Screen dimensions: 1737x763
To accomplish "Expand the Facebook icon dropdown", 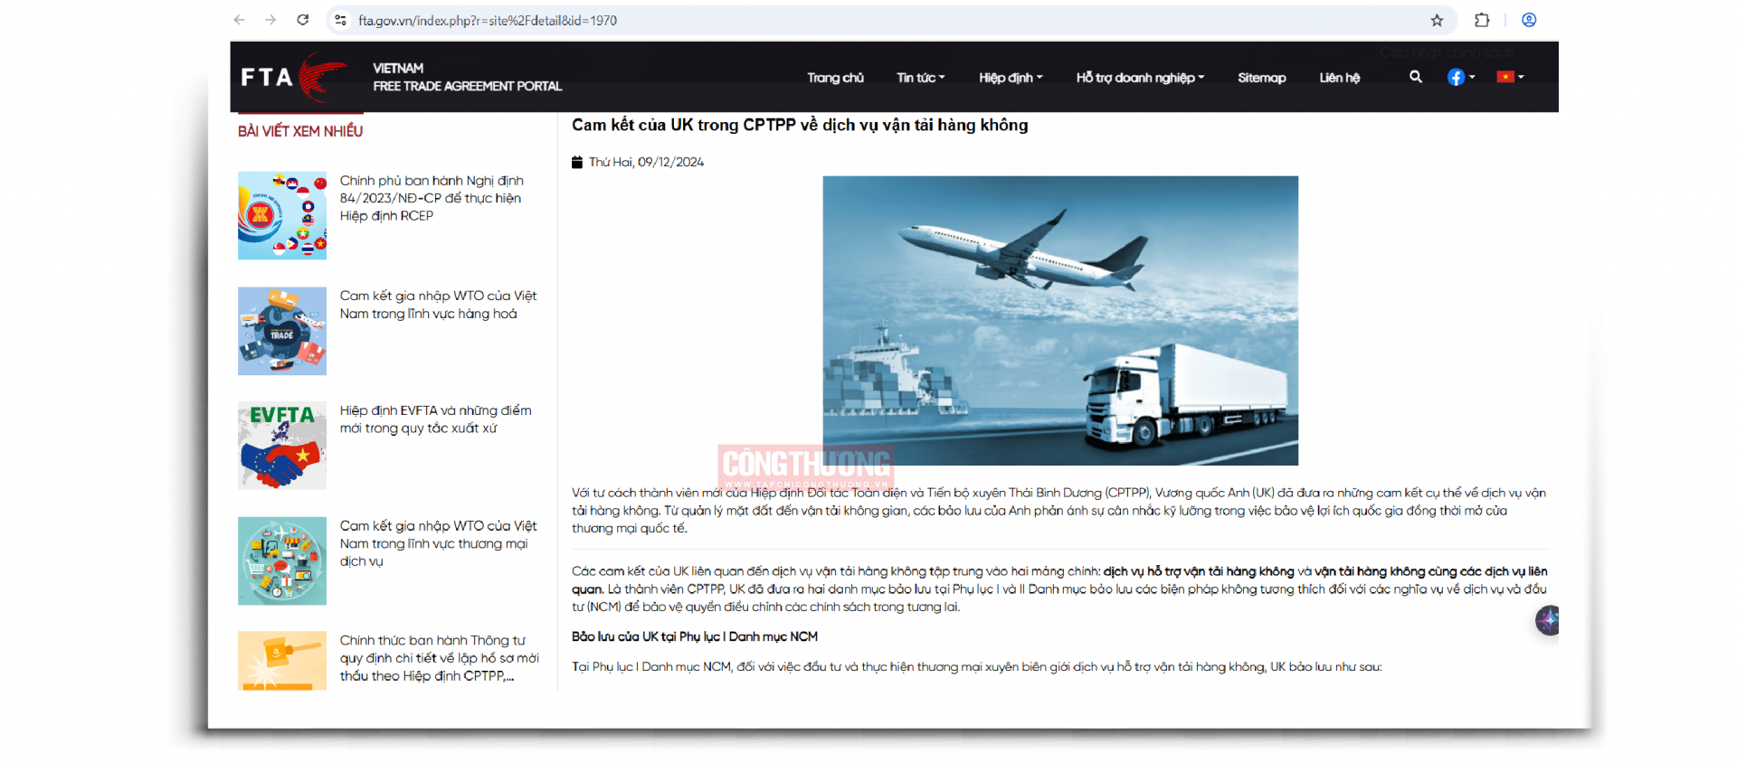I will [1461, 78].
